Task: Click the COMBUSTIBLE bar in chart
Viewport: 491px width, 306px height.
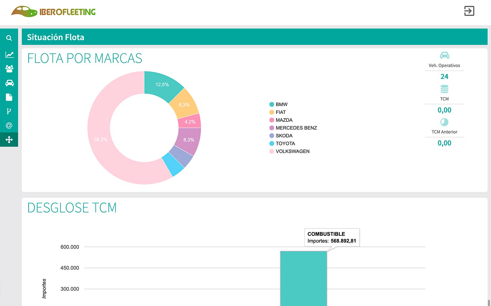Action: (303, 278)
